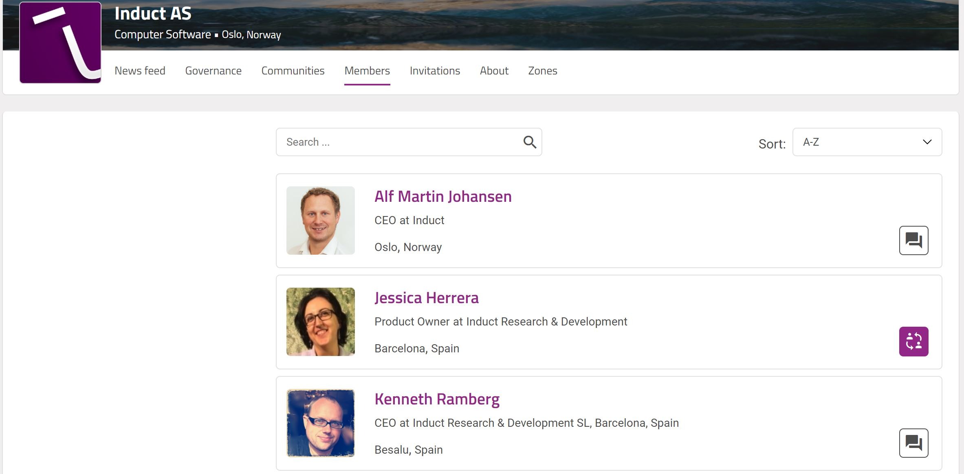Click the 'Computer Software ▪ Oslo, Norway' subtitle
Image resolution: width=964 pixels, height=474 pixels.
click(198, 35)
